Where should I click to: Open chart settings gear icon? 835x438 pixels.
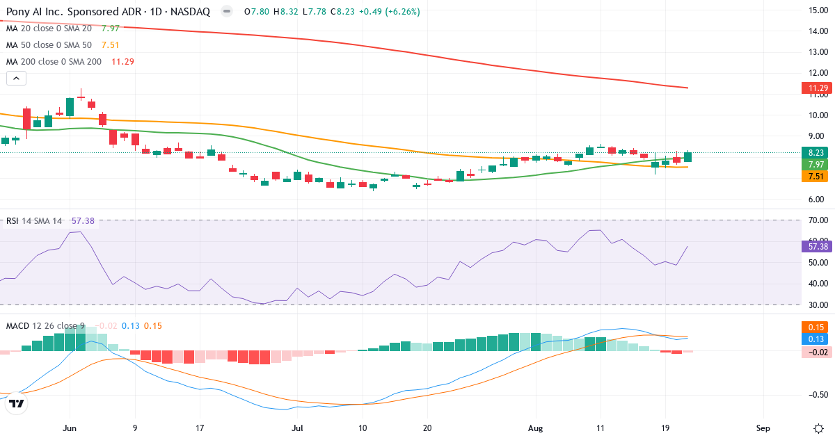point(818,427)
